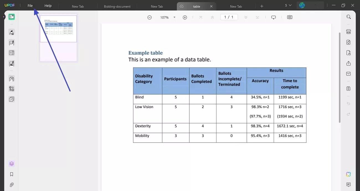Toggle the thumbnail layers panel
360x191 pixels.
(x=11, y=164)
